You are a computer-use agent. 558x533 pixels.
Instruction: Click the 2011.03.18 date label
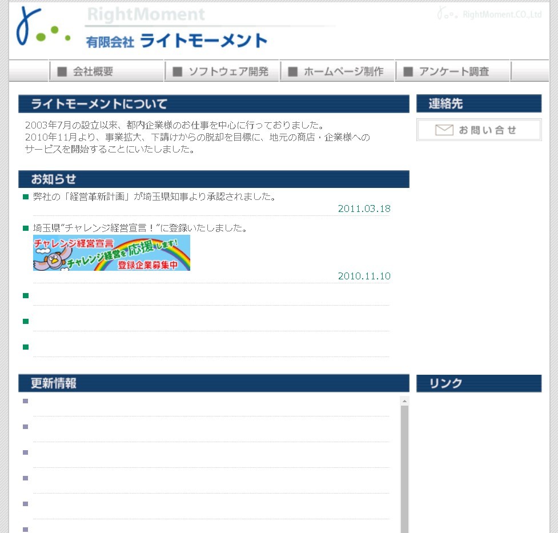click(x=364, y=209)
